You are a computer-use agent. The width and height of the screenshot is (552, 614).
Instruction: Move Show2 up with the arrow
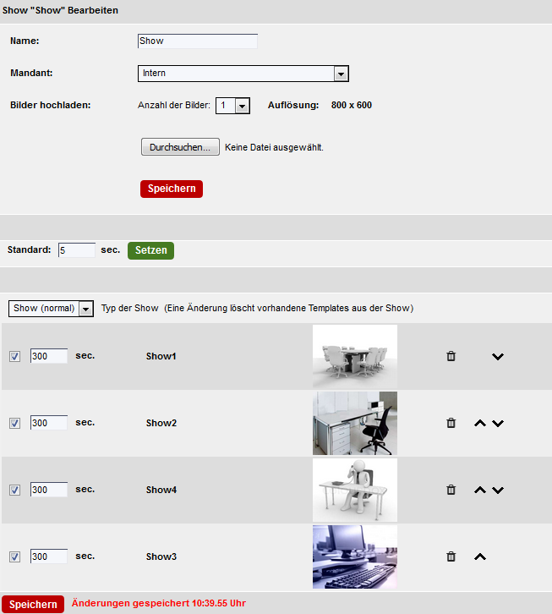point(480,423)
